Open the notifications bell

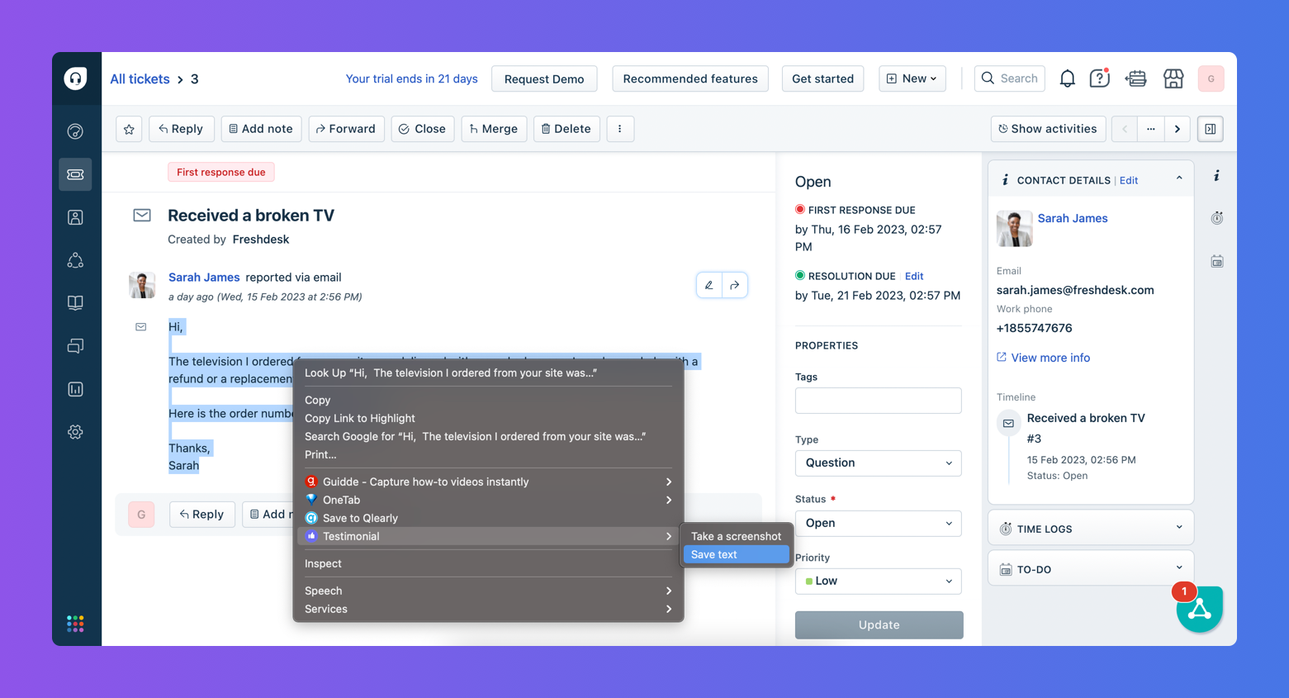(1067, 78)
